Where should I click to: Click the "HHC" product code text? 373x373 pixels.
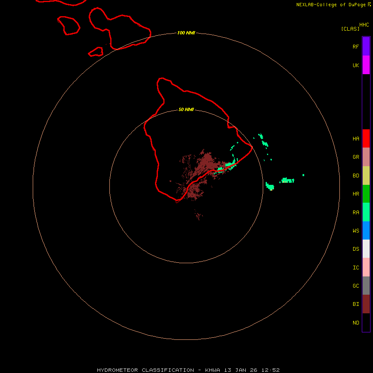tap(364, 25)
